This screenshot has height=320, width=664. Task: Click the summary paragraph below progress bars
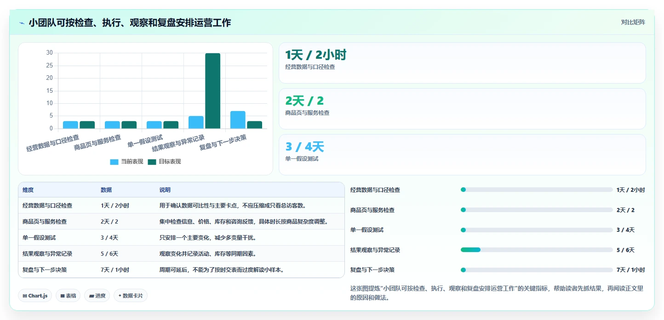tap(497, 293)
